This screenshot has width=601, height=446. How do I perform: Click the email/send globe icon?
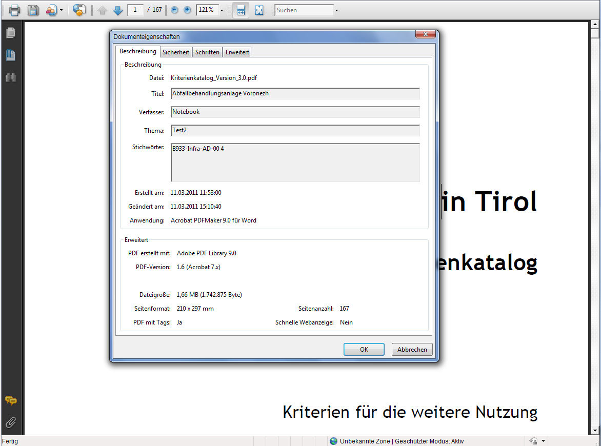[x=79, y=10]
